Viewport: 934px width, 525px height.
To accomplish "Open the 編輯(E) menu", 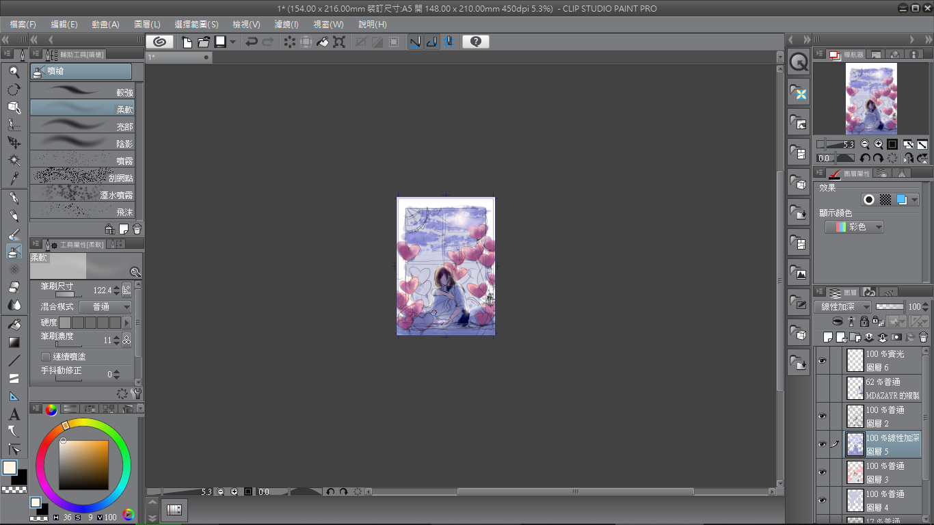I will pyautogui.click(x=64, y=24).
